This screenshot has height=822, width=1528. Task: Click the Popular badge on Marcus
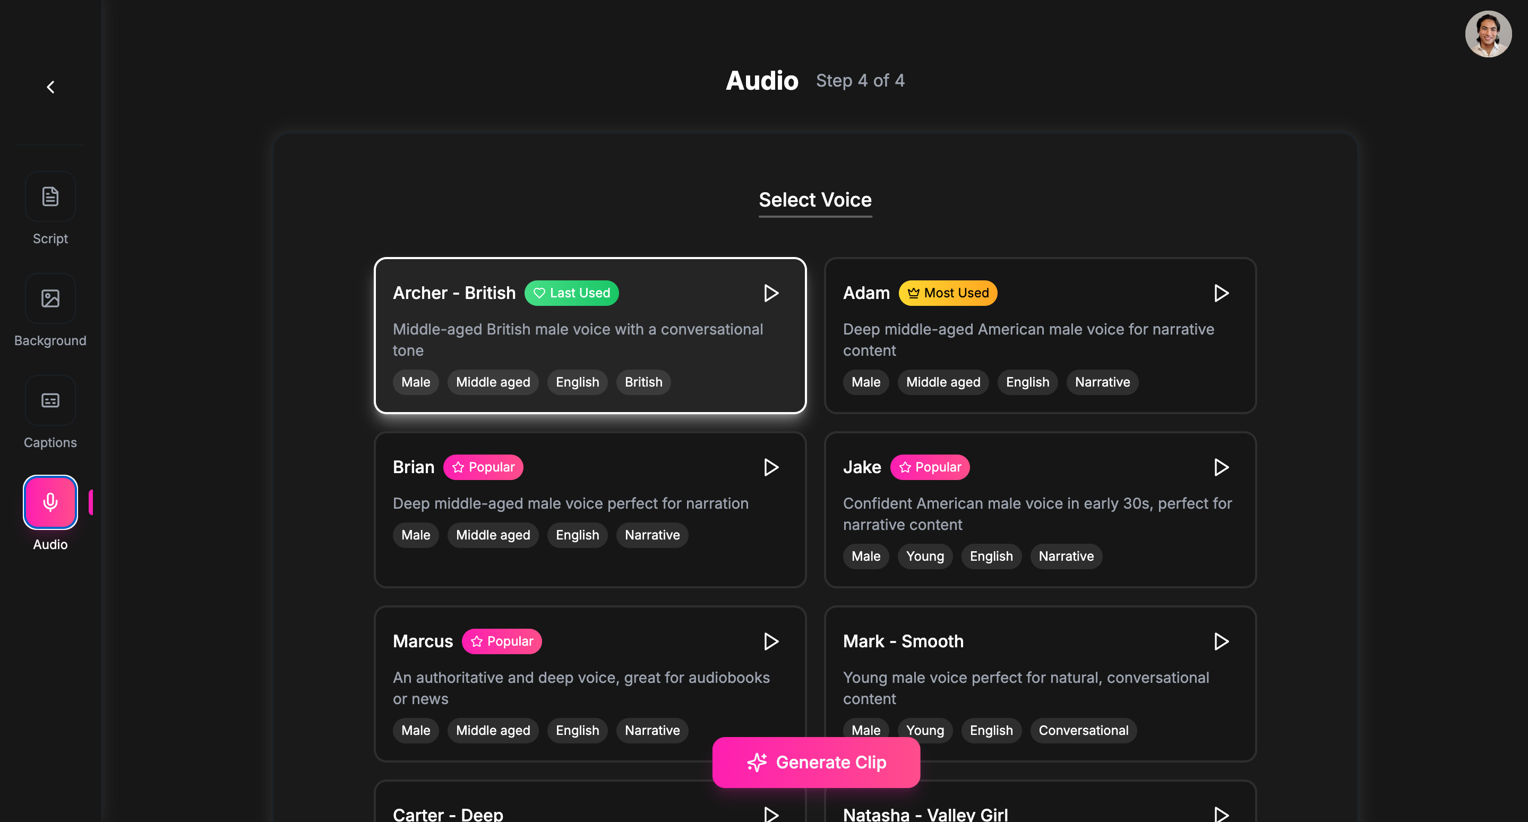pos(501,641)
